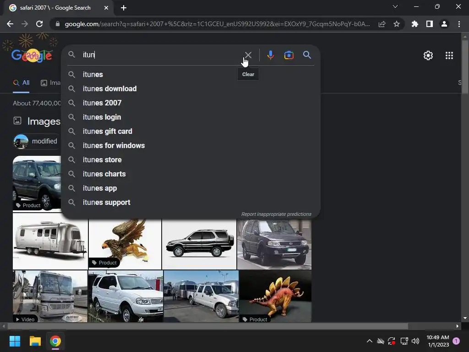Screen dimensions: 469x352
Task: Open the white Safari SUV image
Action: (125, 297)
